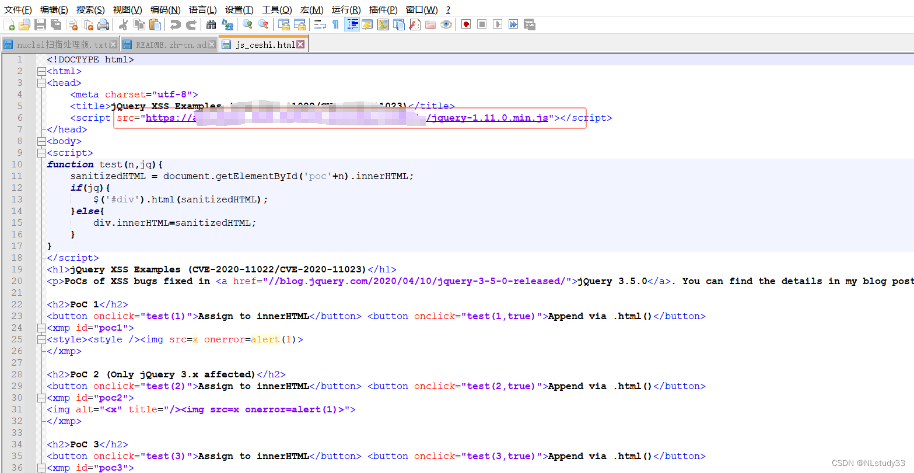Close the nuclei扫描处理版.txt tab
Screen dimensions: 914x473
[113, 45]
